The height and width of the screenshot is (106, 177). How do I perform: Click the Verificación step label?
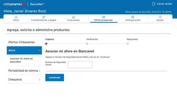(x=92, y=39)
